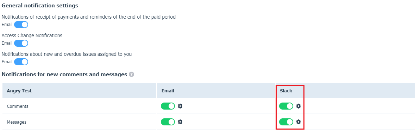This screenshot has width=415, height=131.
Task: Turn off Slack notifications for Messages
Action: coord(286,122)
